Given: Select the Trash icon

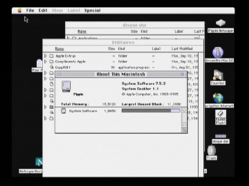Looking at the screenshot, I should point(212,150).
